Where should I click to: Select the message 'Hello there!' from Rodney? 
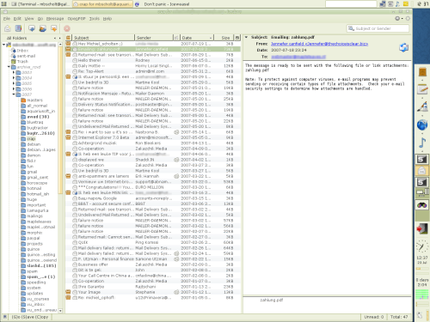click(x=153, y=60)
